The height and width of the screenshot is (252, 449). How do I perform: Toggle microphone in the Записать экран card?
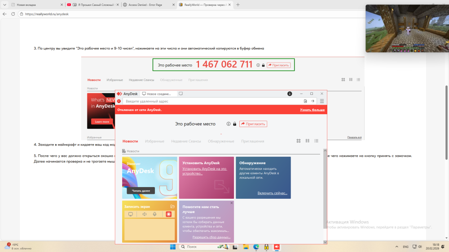(154, 214)
